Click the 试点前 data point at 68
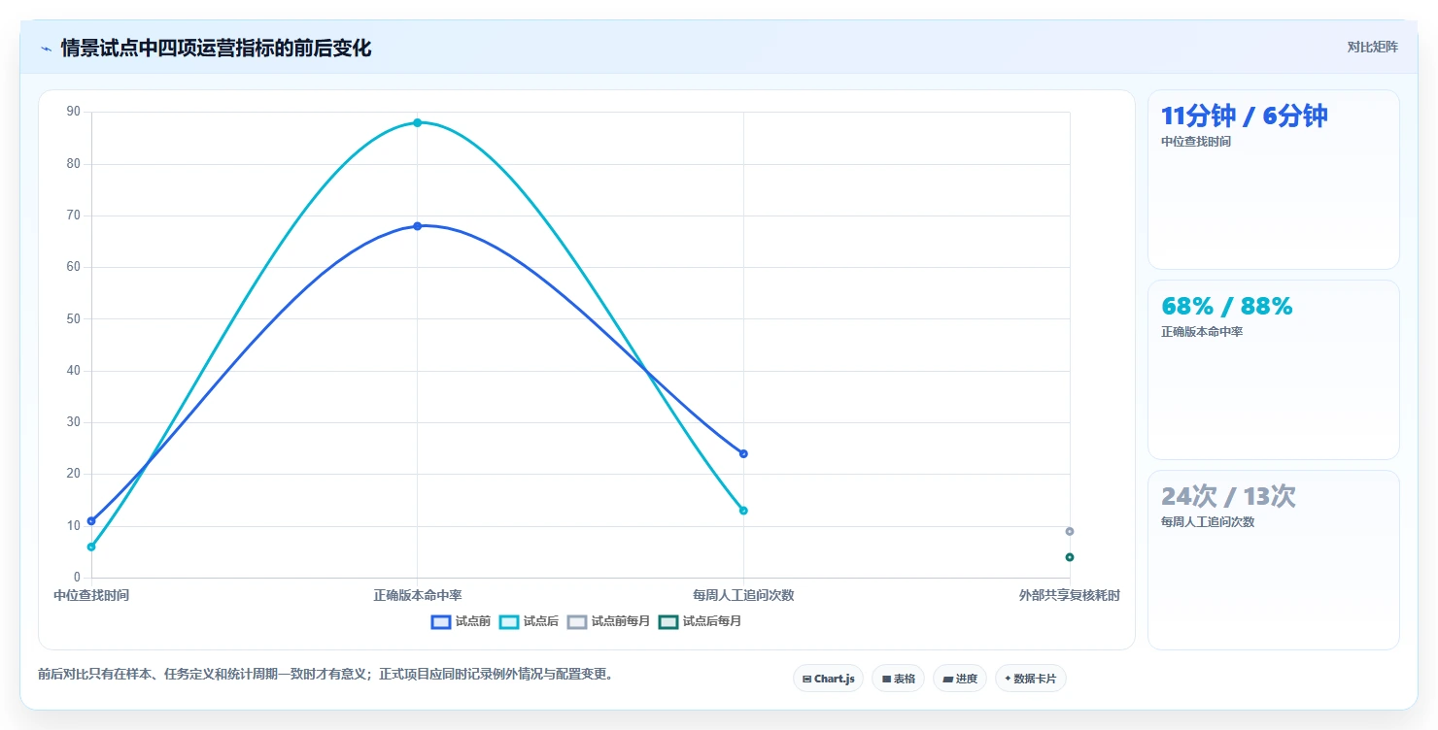 tap(417, 226)
